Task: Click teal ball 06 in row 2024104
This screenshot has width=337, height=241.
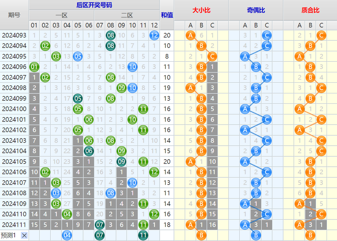Action: pyautogui.click(x=89, y=151)
